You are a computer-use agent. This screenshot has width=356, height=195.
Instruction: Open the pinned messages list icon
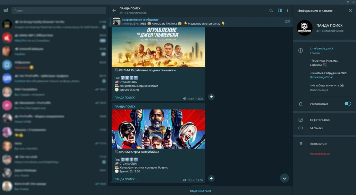click(x=287, y=22)
